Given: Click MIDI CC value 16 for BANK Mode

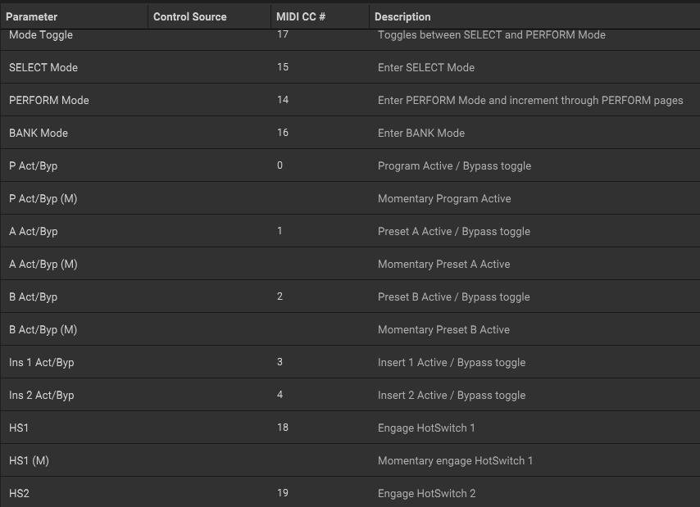Looking at the screenshot, I should tap(283, 133).
